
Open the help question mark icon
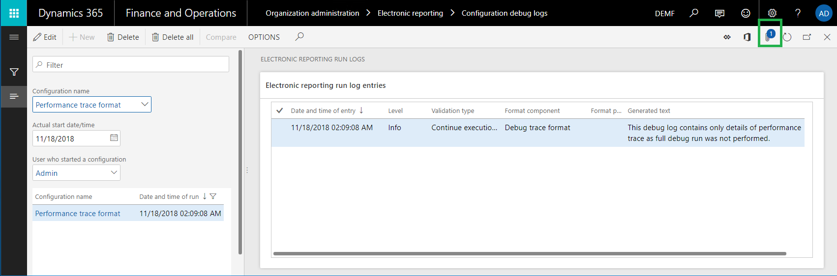(x=798, y=13)
